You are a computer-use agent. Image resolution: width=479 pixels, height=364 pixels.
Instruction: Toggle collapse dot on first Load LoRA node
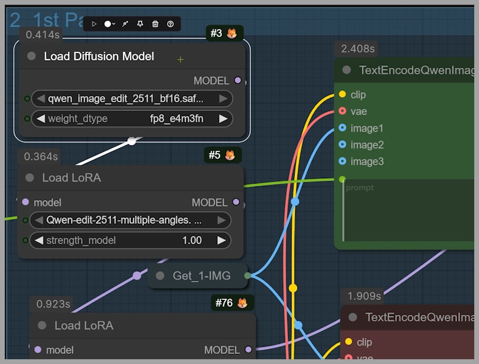tap(29, 178)
